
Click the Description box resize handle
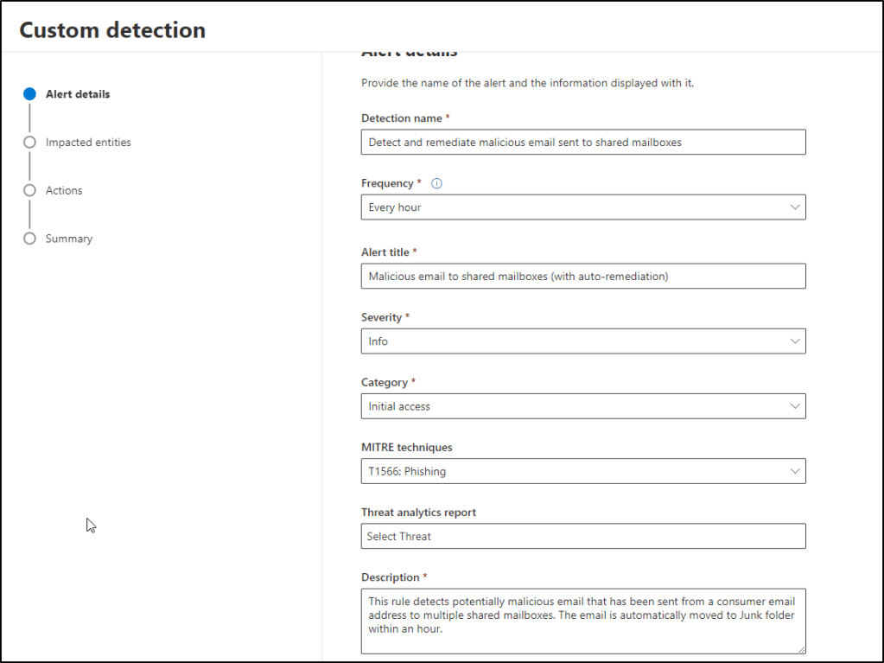[801, 649]
